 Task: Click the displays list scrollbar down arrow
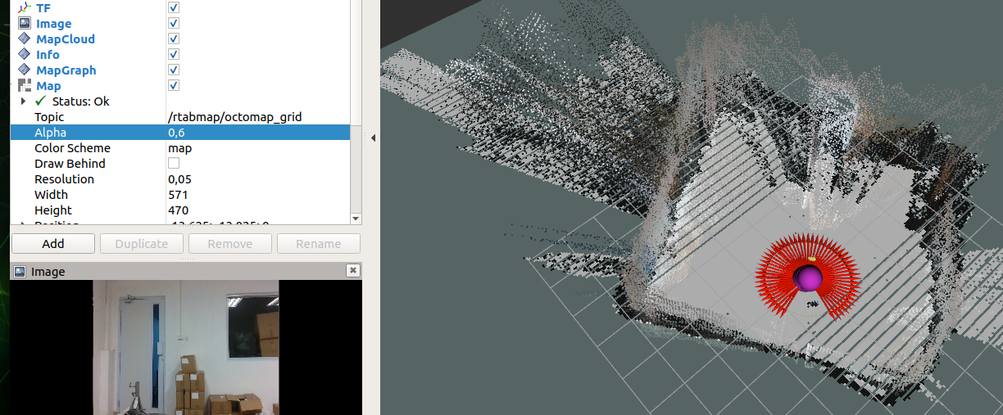(356, 219)
